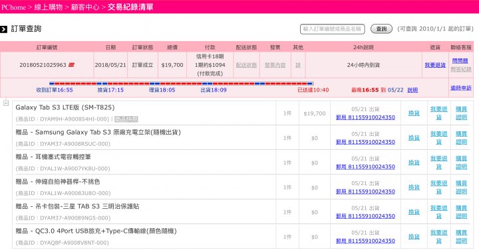The image size is (479, 250).
Task: Click the 2018/05/21 date cell
Action: (x=110, y=65)
